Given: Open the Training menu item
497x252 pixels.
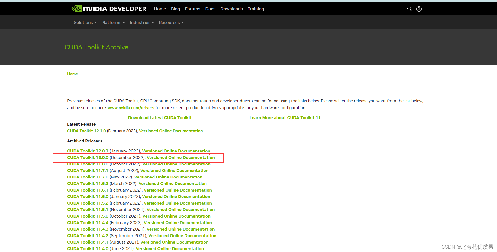Looking at the screenshot, I should [x=256, y=9].
